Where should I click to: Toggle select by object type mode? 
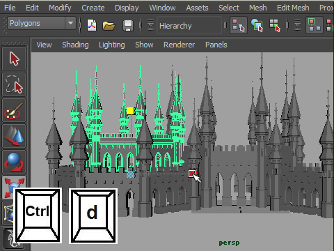point(257,25)
